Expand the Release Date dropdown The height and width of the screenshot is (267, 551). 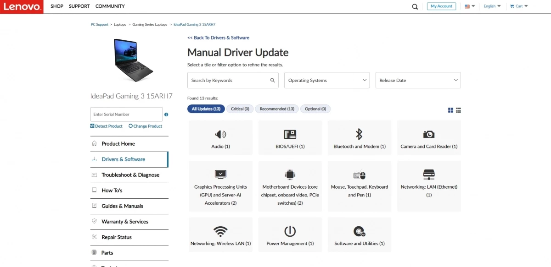click(418, 80)
